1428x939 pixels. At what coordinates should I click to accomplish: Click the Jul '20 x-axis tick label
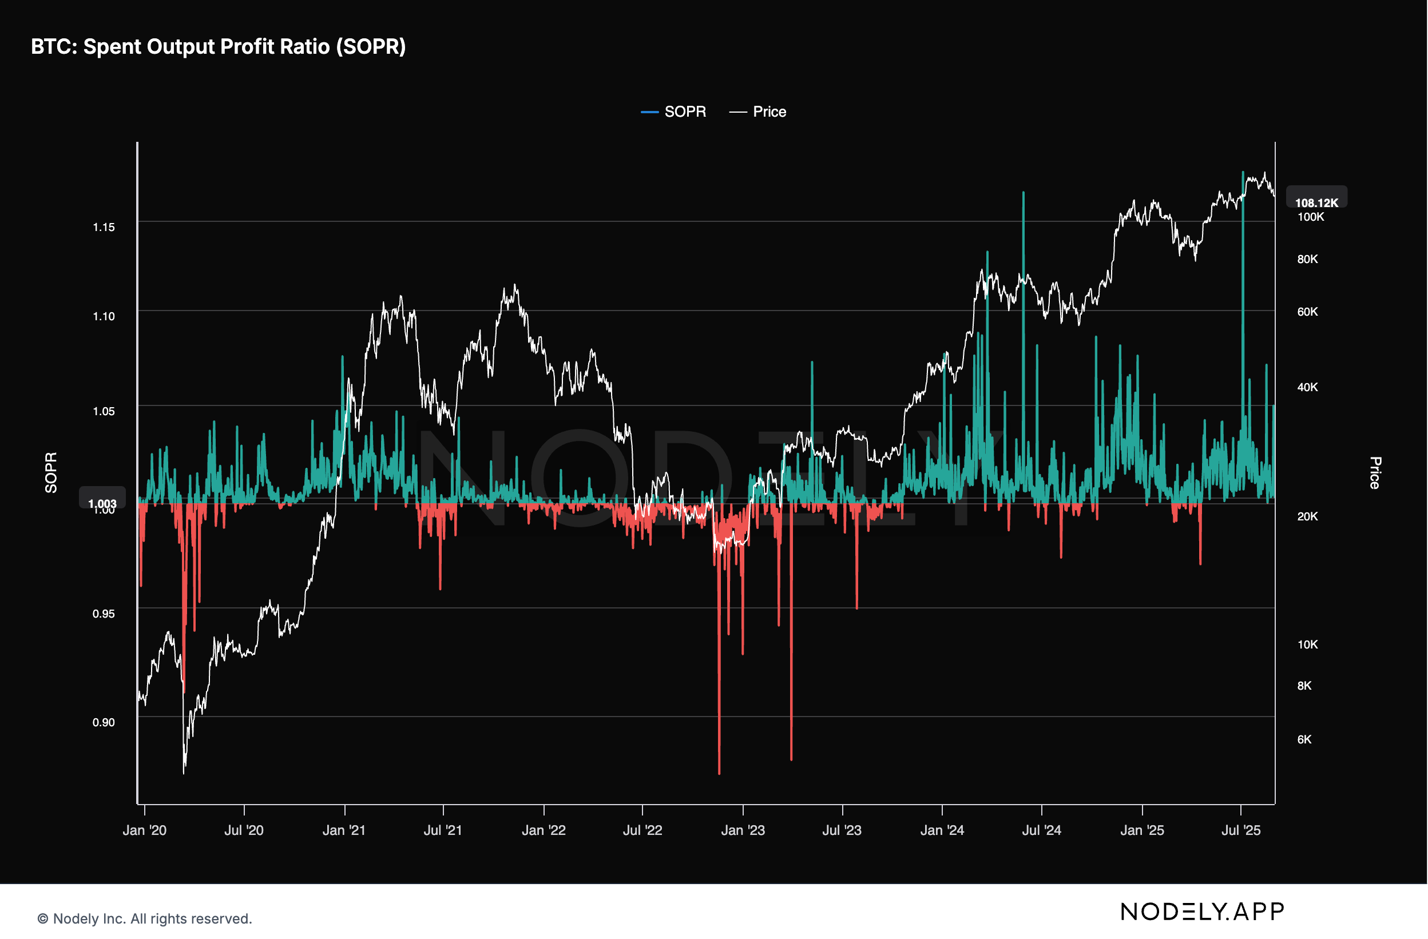coord(244,830)
